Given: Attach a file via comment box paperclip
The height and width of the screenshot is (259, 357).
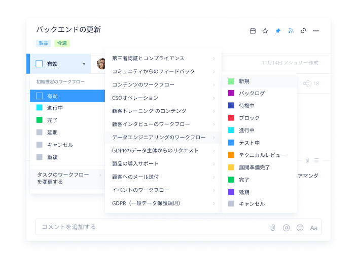Looking at the screenshot, I should (x=272, y=228).
